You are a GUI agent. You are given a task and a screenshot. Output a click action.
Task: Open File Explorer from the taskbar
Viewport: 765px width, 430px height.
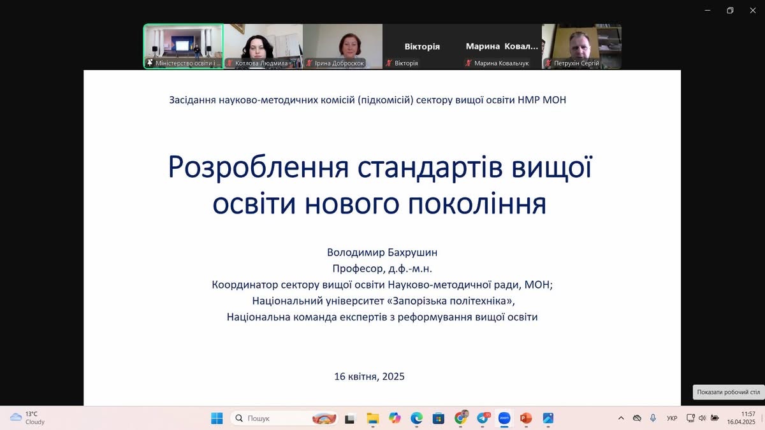pyautogui.click(x=372, y=419)
